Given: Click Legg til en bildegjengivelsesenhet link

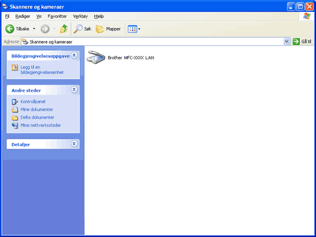Looking at the screenshot, I should [x=42, y=70].
